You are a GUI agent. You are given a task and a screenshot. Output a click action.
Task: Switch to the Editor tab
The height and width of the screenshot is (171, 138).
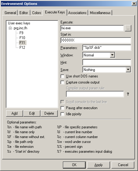point(24,13)
